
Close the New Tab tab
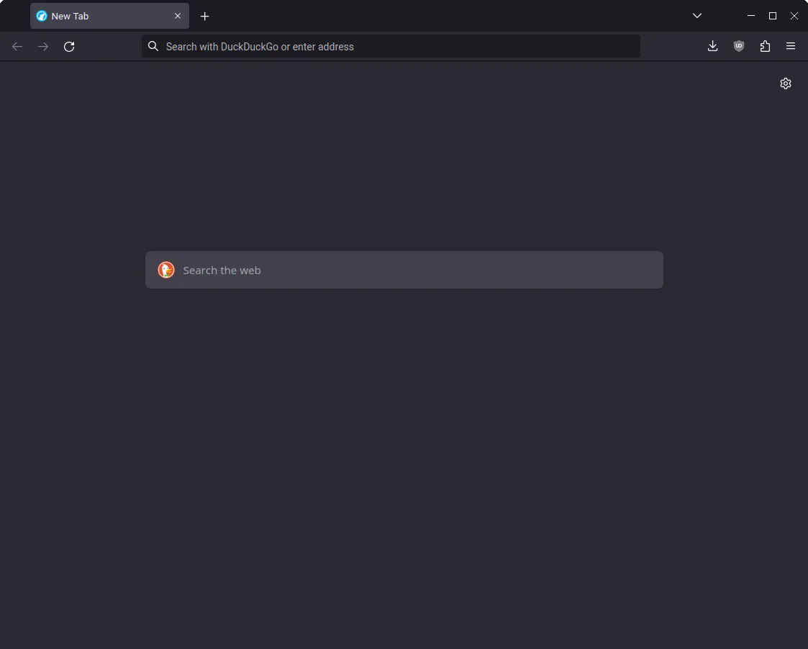[x=178, y=15]
